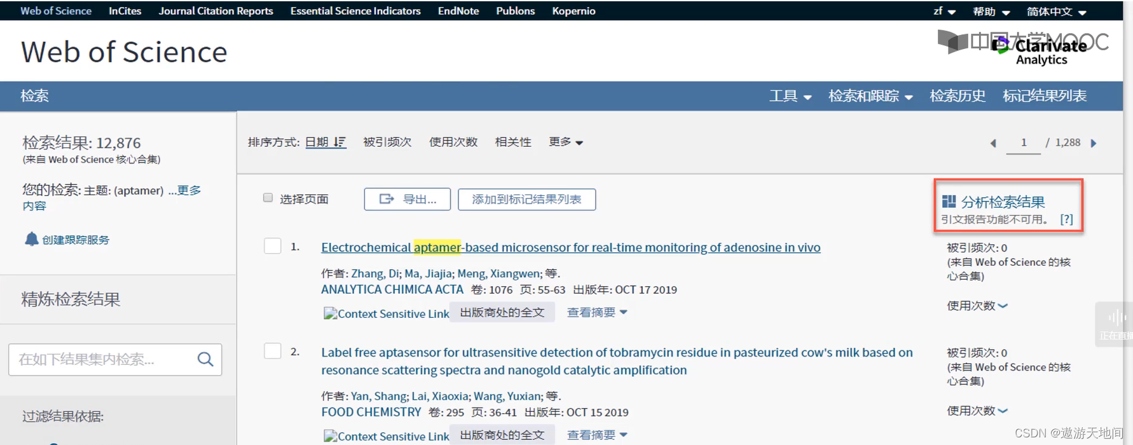Tick the 选择页面 checkbox
Screen dimensions: 1133x445
(x=268, y=198)
